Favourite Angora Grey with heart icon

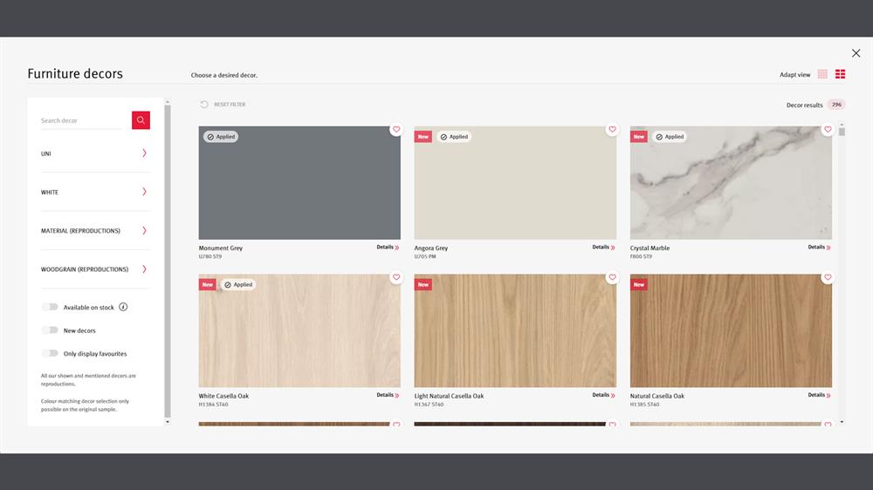pos(612,130)
